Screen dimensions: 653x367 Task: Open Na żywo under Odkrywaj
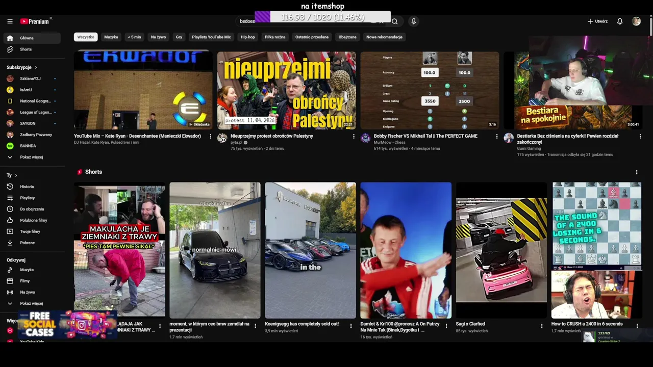(x=32, y=292)
